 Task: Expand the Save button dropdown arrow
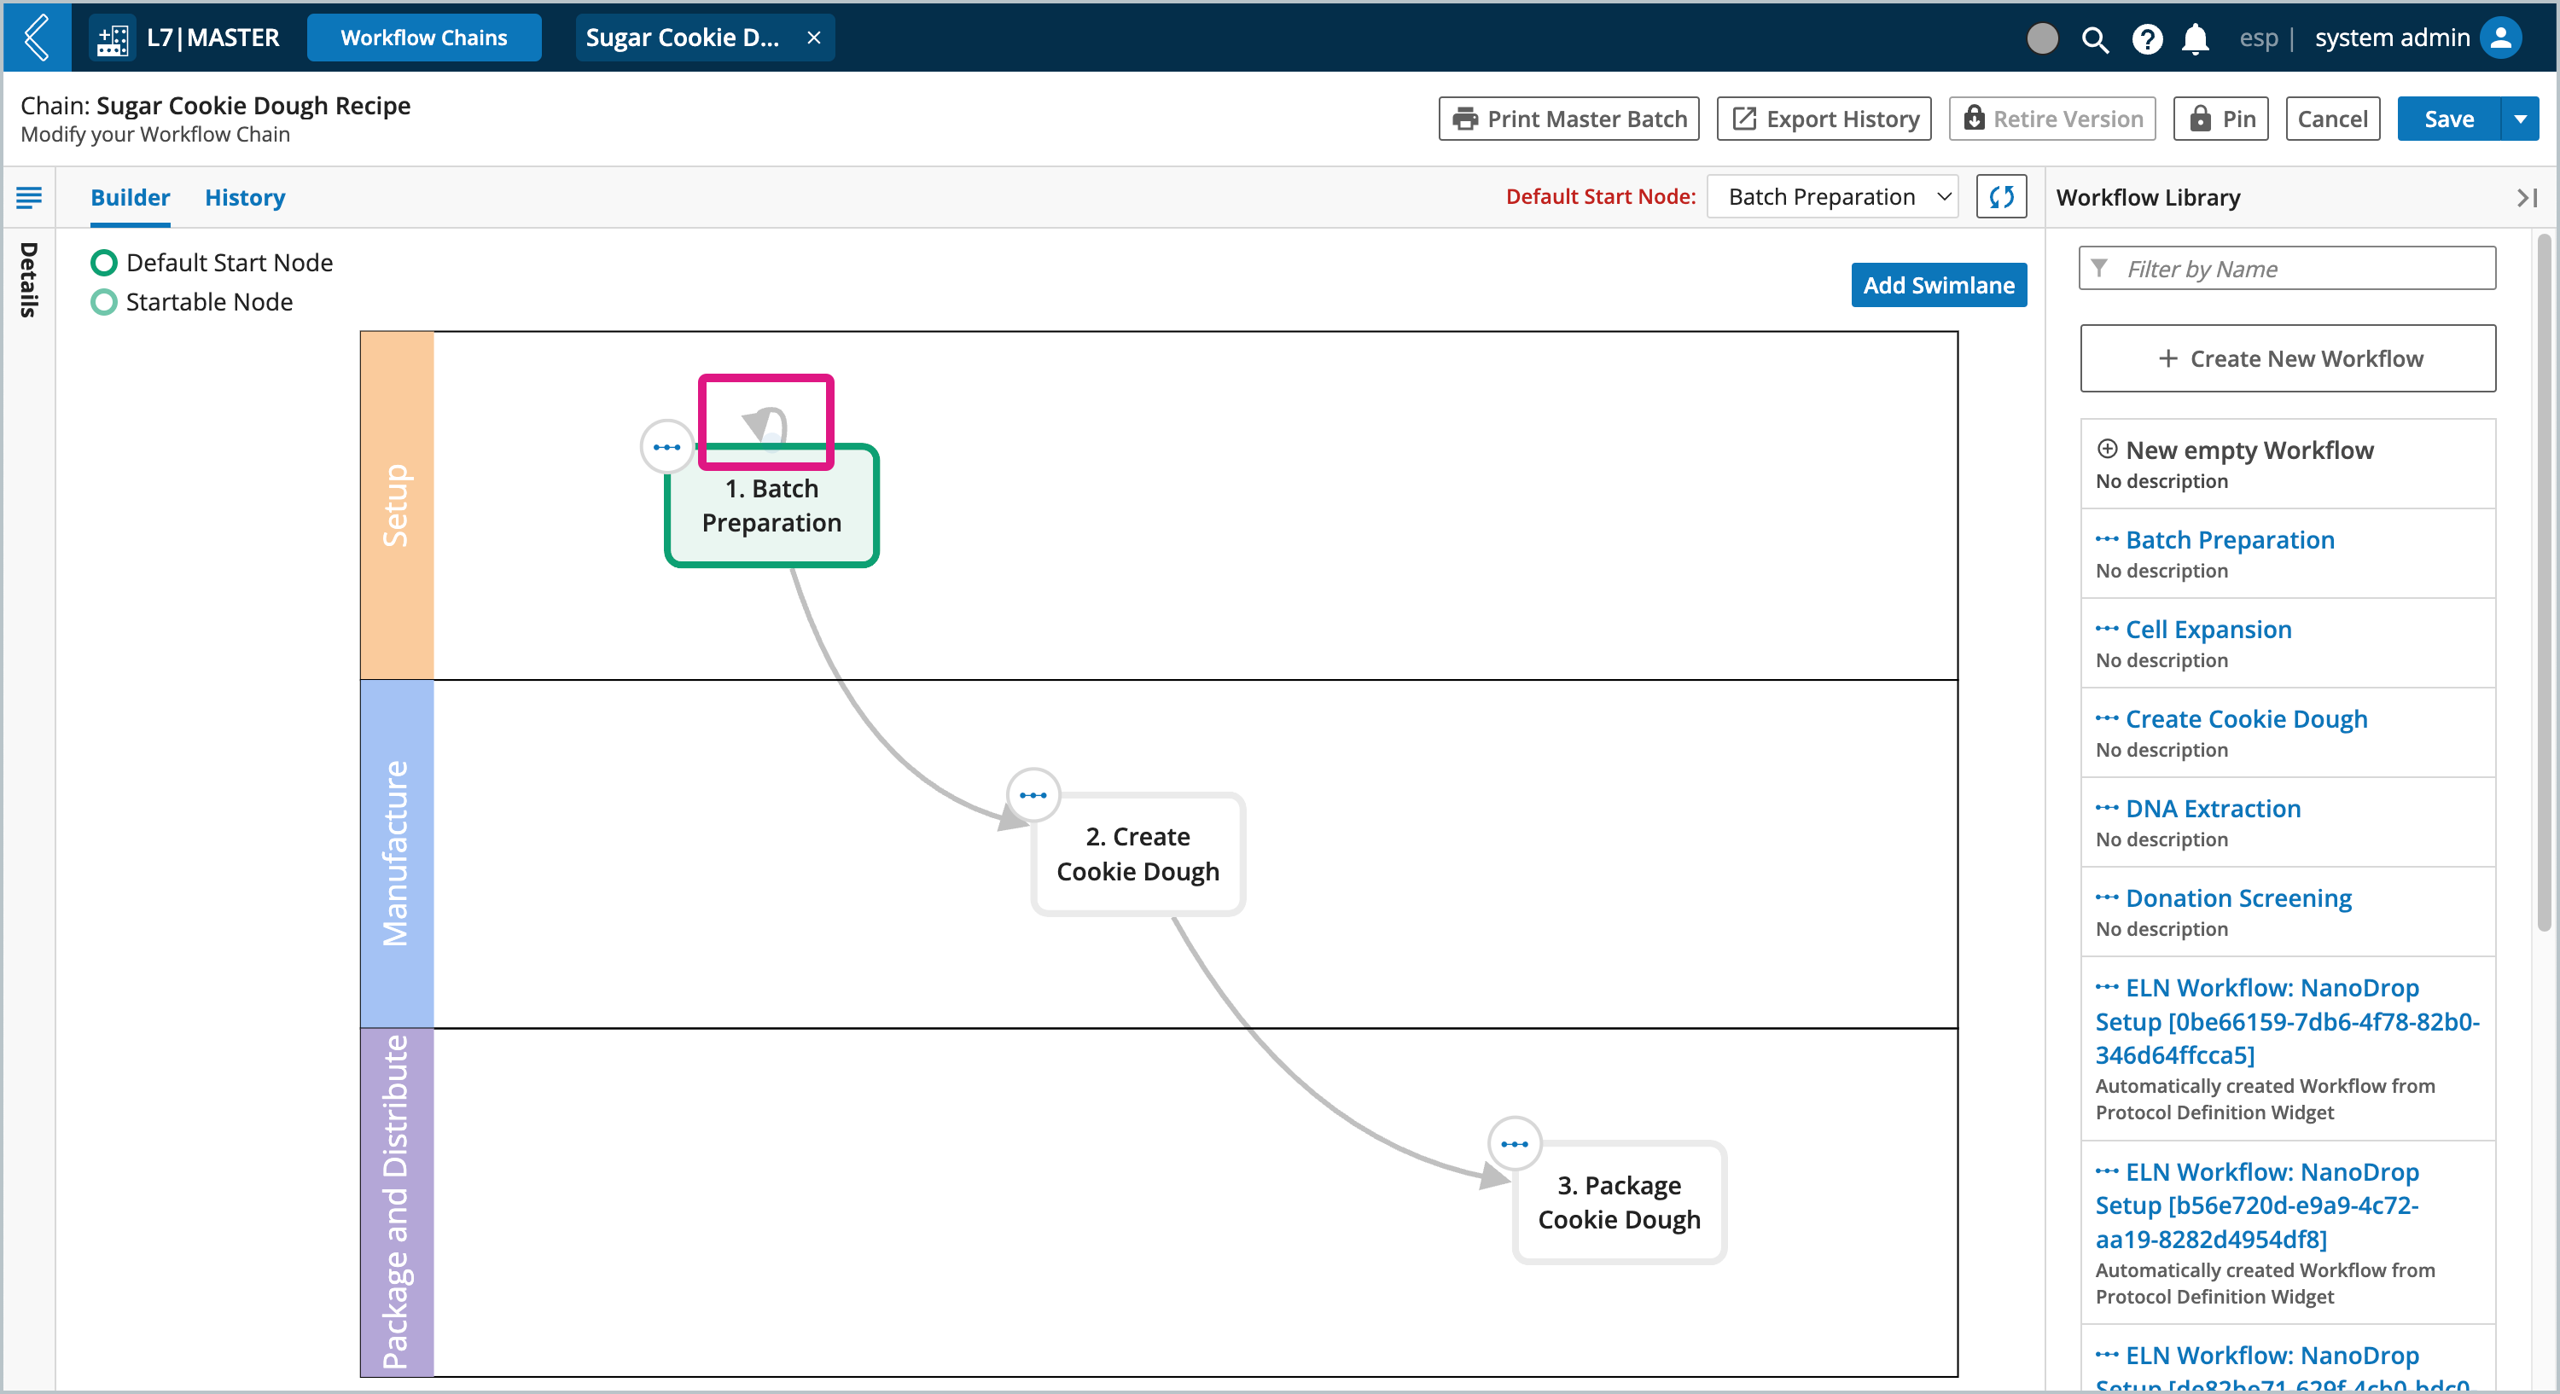[2519, 119]
